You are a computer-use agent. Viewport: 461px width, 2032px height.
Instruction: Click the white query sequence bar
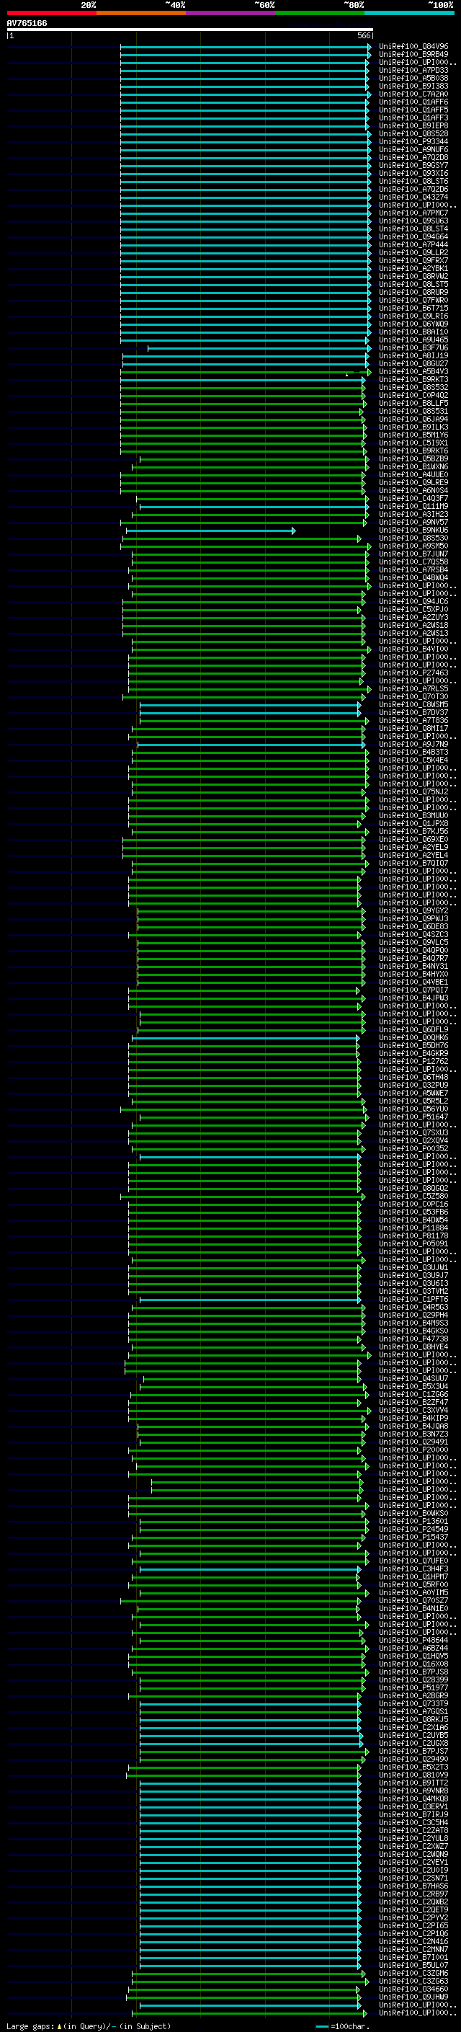coord(190,29)
